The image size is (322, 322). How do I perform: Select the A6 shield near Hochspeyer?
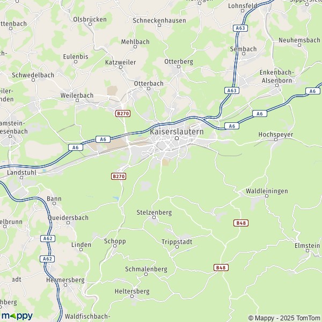click(260, 114)
